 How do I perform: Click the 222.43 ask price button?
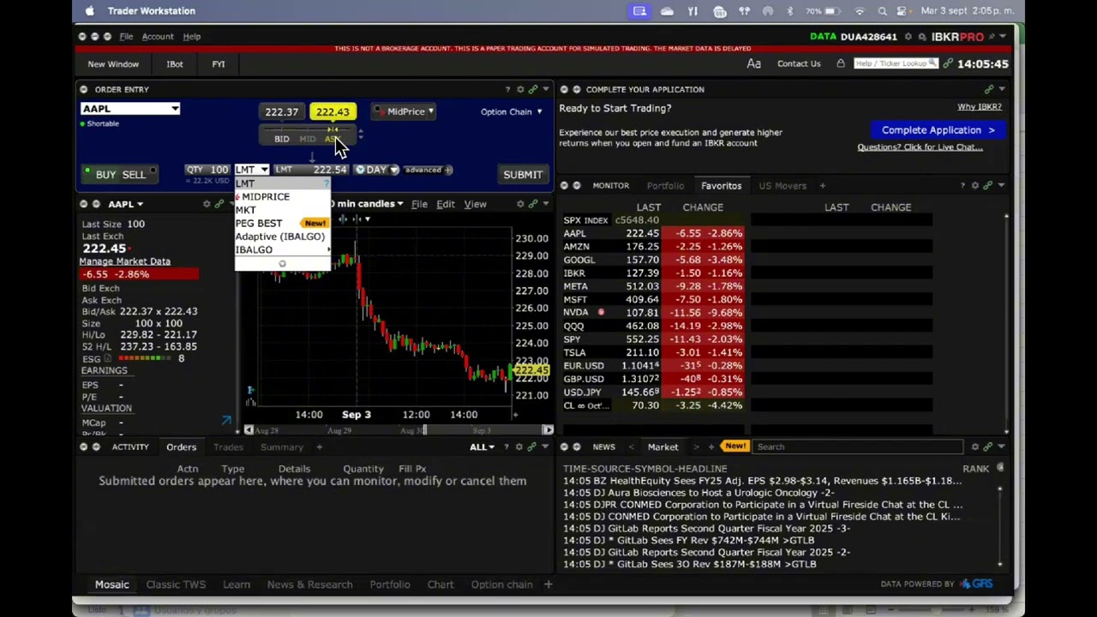pyautogui.click(x=333, y=112)
